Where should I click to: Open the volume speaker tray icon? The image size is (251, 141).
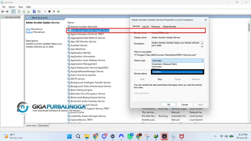click(226, 136)
